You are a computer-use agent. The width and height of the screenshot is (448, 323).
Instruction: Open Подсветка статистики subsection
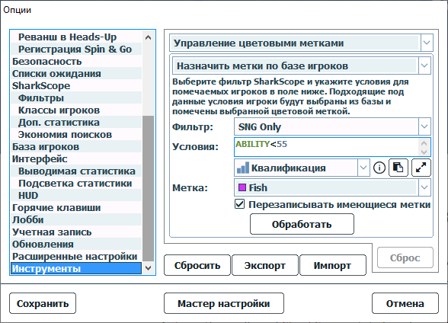tap(76, 184)
